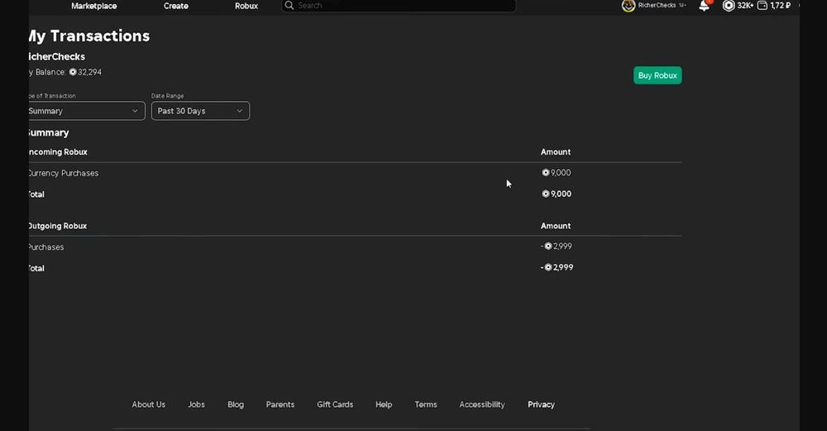The height and width of the screenshot is (431, 827).
Task: Click the RicherChecks username in header
Action: (x=657, y=5)
